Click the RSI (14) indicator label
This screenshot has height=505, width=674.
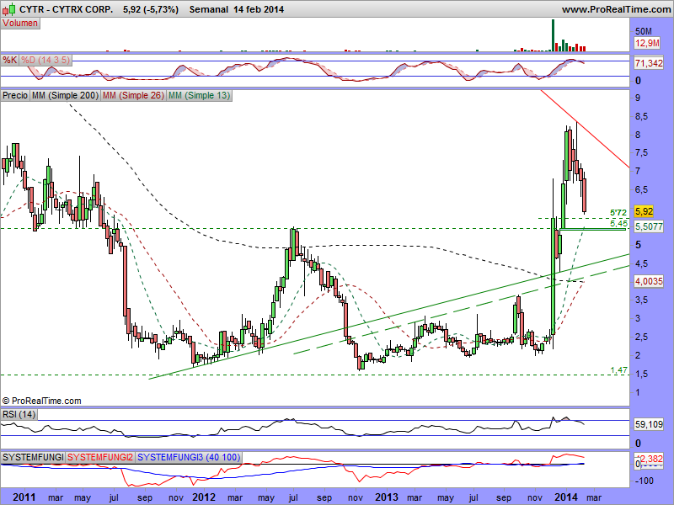[19, 414]
